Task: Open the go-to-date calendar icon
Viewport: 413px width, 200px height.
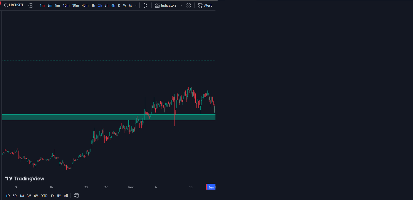Action: coord(77,196)
